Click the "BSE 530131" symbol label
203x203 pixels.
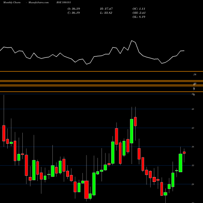(x=64, y=2)
